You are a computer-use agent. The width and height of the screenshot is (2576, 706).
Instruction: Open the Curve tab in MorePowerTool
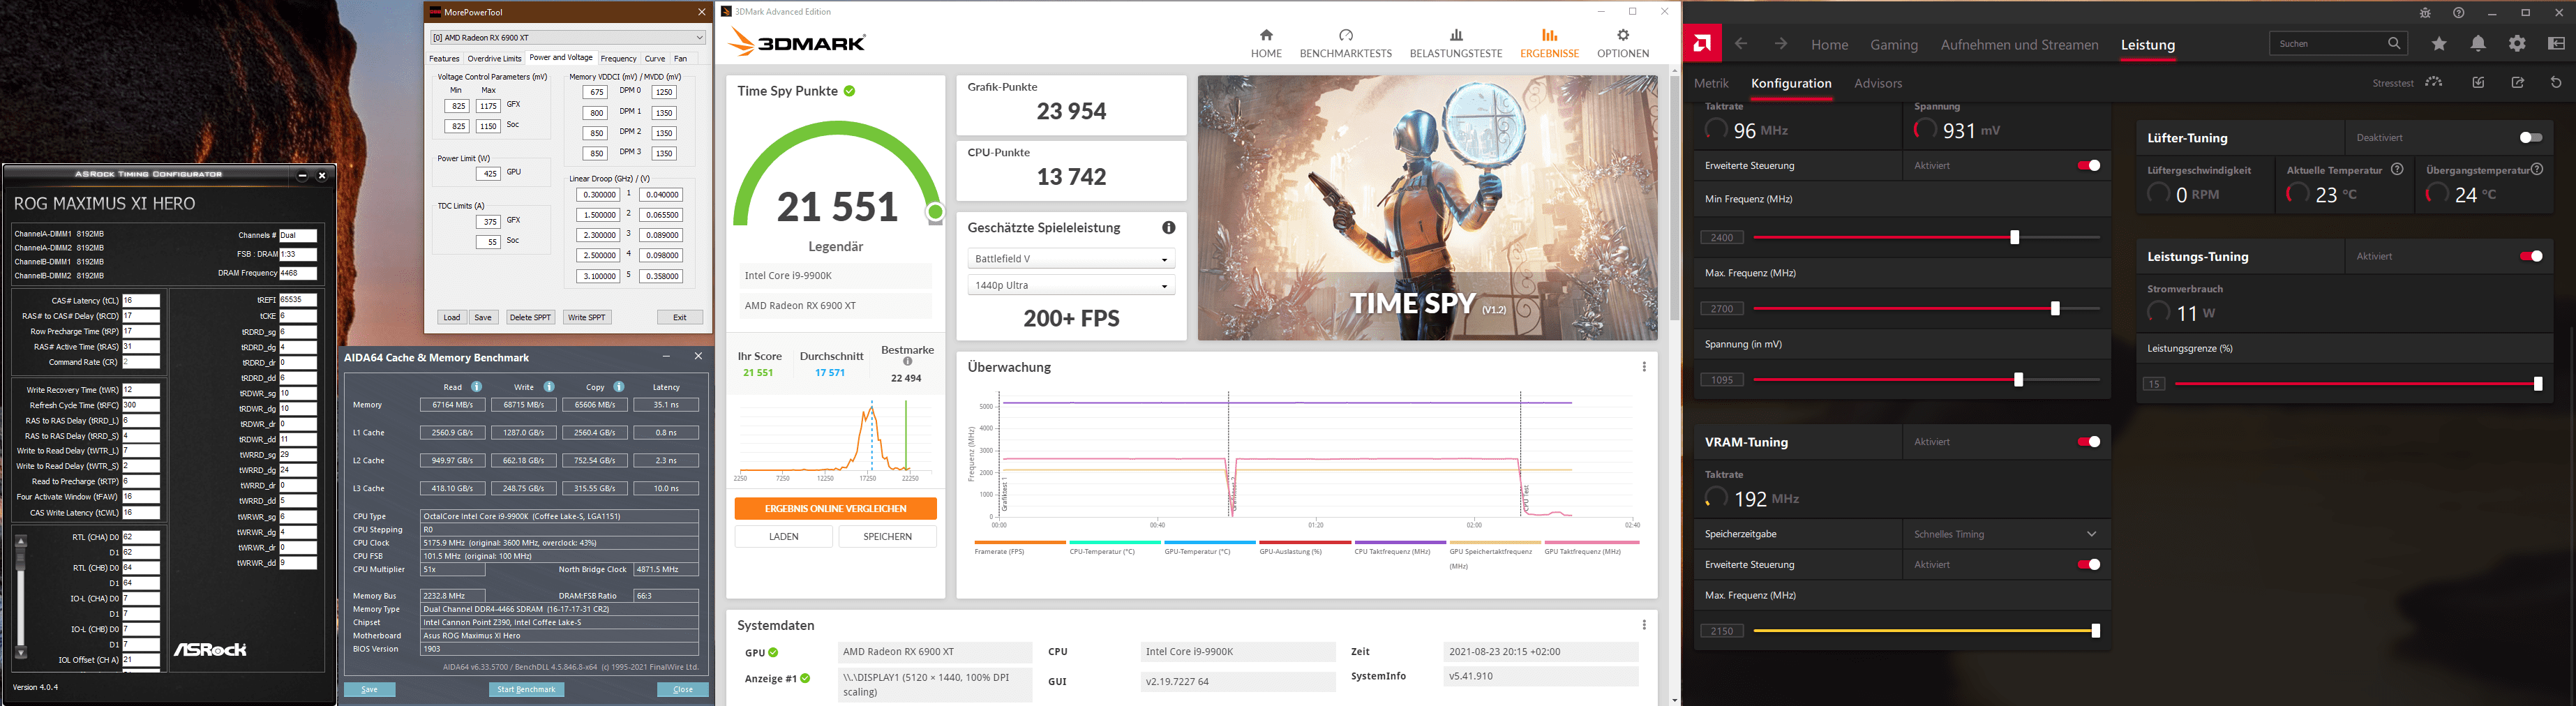click(655, 58)
